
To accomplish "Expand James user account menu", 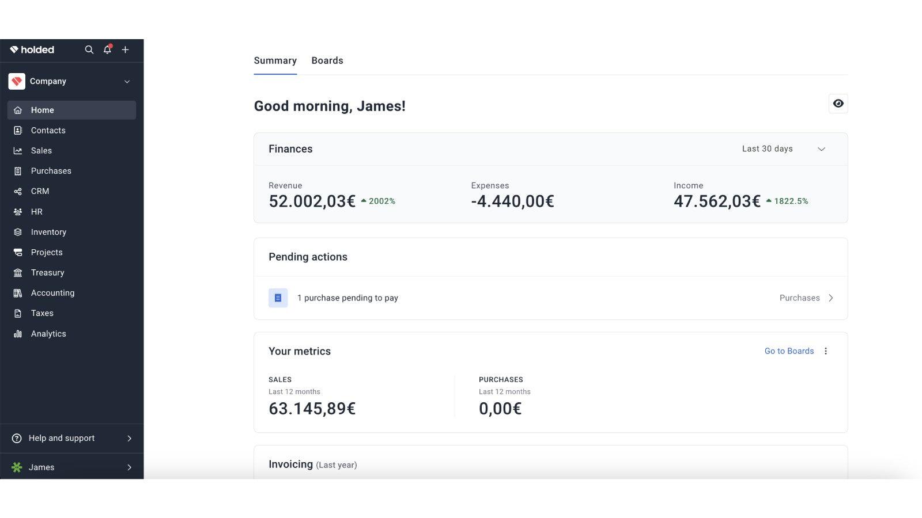I will click(x=71, y=467).
